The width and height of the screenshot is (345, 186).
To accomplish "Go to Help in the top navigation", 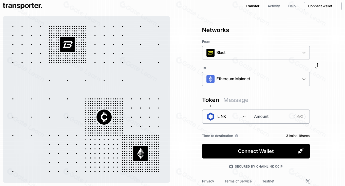I will click(x=292, y=6).
